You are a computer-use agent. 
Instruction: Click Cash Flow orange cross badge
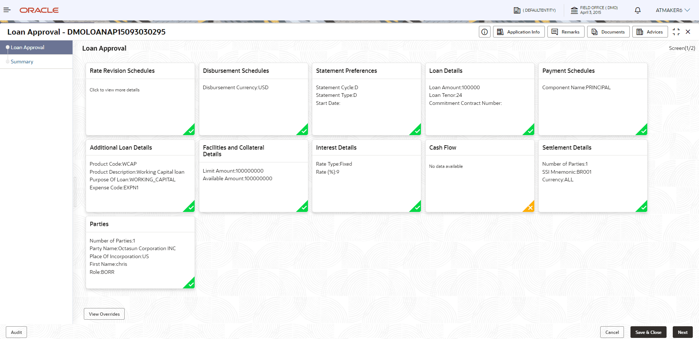tap(530, 208)
